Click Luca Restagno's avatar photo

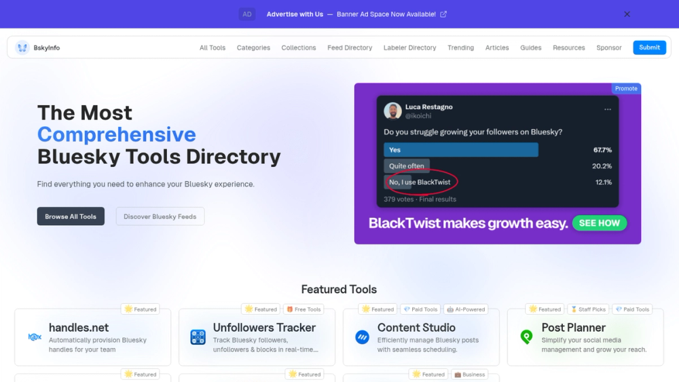(x=392, y=111)
